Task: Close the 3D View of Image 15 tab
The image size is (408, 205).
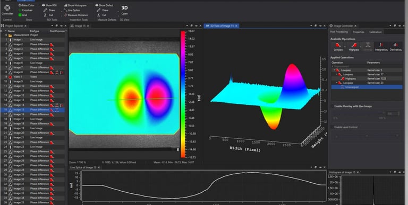Action: click(x=236, y=26)
